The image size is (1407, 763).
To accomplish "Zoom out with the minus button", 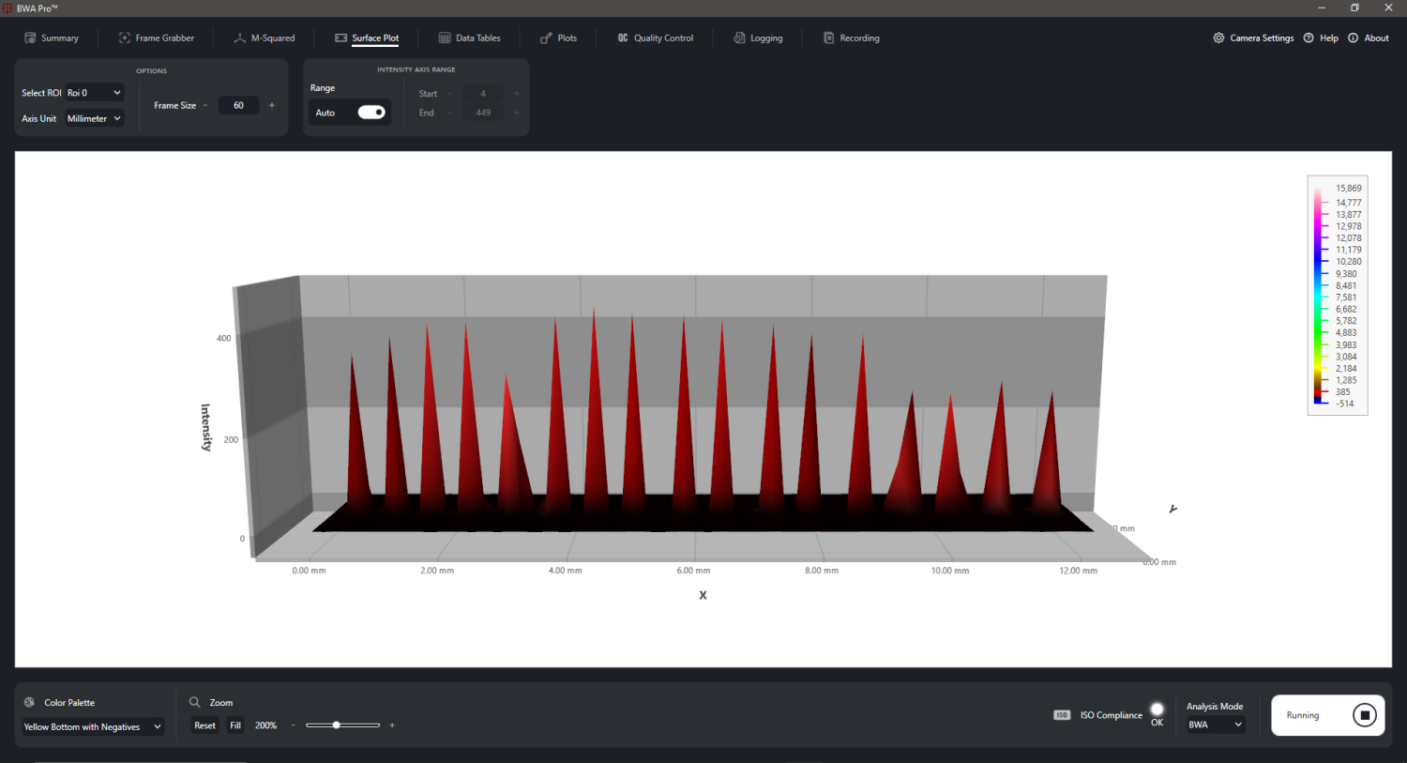I will point(294,725).
